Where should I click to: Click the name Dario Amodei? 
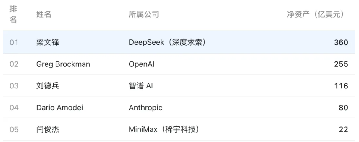point(59,108)
